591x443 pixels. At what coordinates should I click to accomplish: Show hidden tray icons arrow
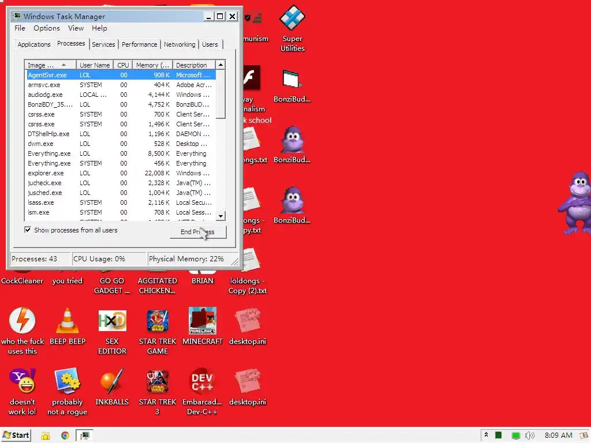486,435
